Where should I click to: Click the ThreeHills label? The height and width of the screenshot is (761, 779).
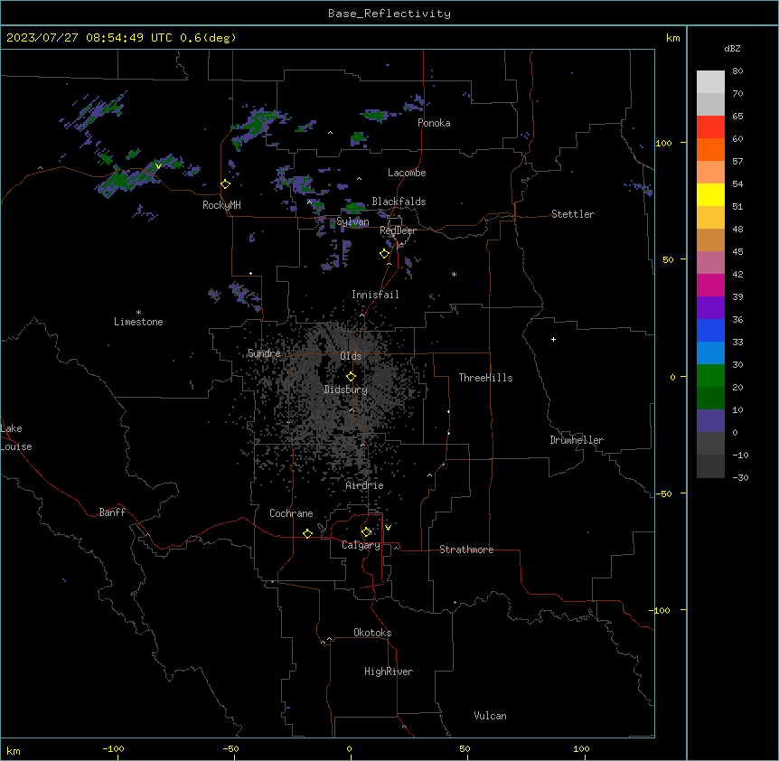click(x=485, y=378)
